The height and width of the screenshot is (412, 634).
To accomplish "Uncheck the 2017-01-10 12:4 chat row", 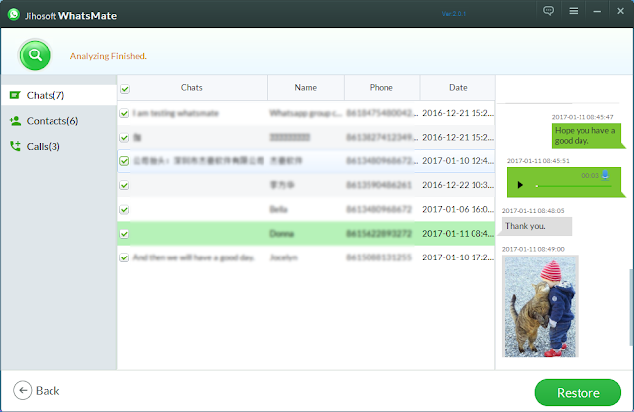I will point(124,161).
